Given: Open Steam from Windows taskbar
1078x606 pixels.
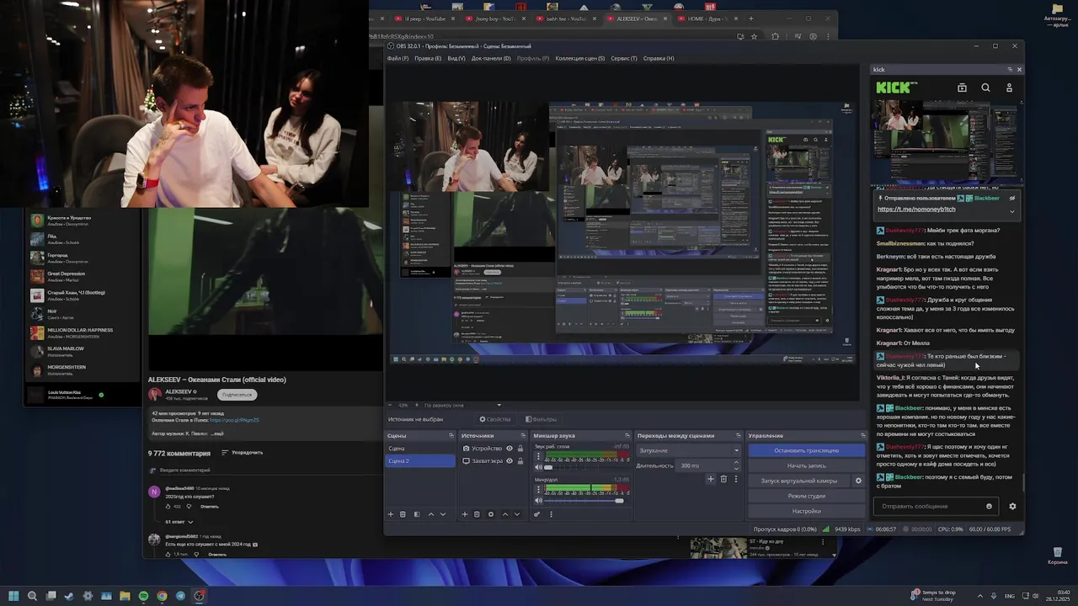Looking at the screenshot, I should (69, 596).
